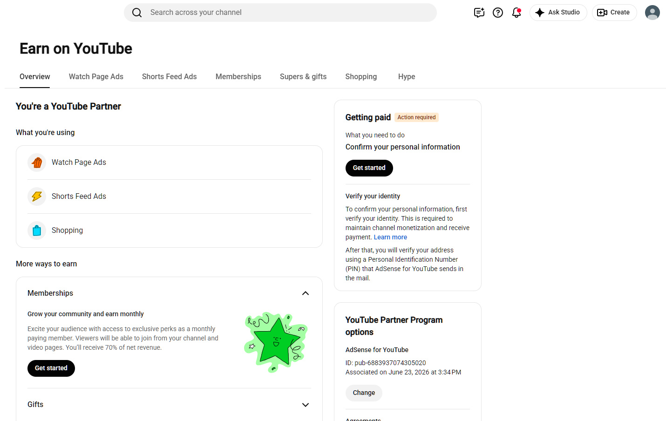Open the Shopping row under What you're using
The image size is (666, 421).
(169, 231)
